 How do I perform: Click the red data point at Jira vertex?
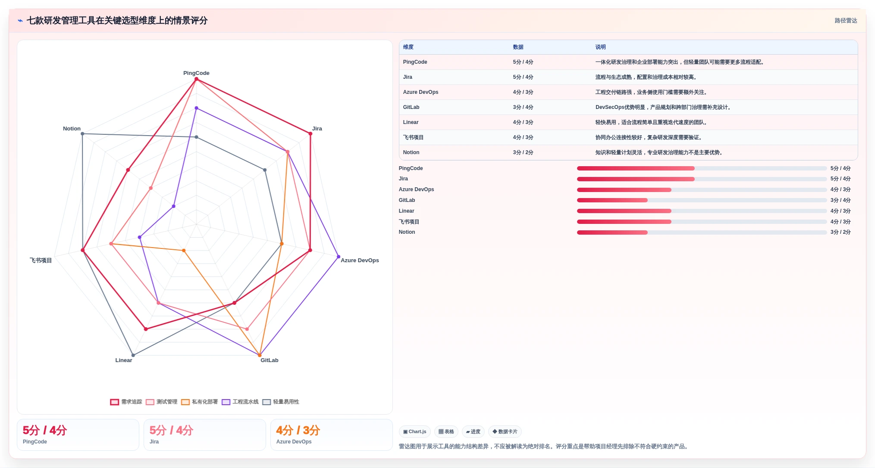pyautogui.click(x=310, y=133)
